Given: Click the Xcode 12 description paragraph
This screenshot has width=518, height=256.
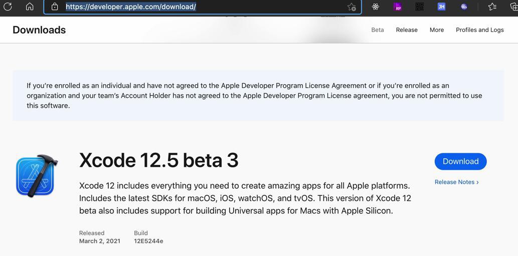Looking at the screenshot, I should (245, 198).
